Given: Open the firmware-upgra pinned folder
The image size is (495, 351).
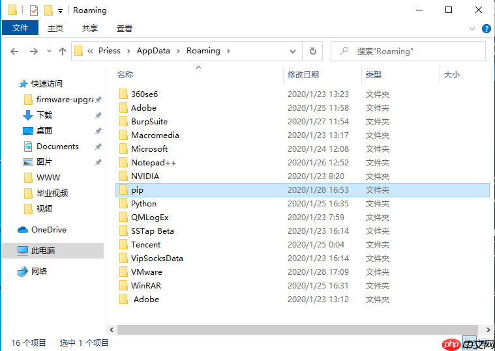Looking at the screenshot, I should [65, 100].
